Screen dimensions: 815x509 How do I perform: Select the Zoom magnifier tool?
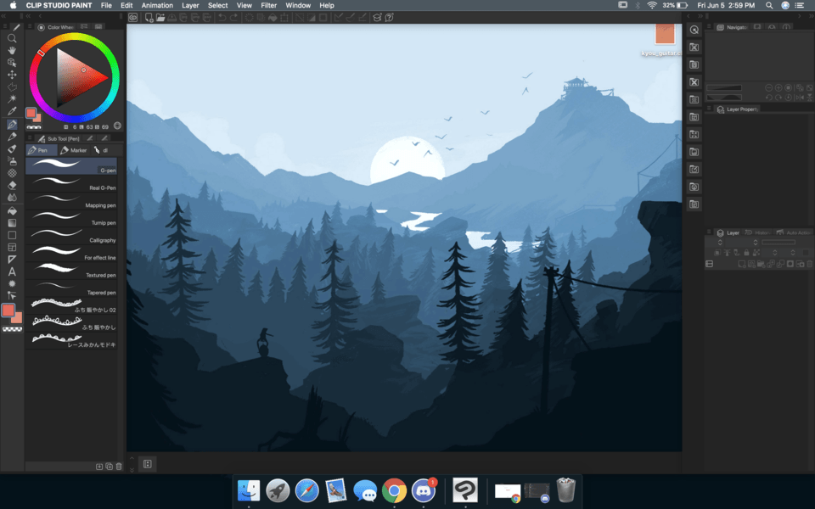12,38
